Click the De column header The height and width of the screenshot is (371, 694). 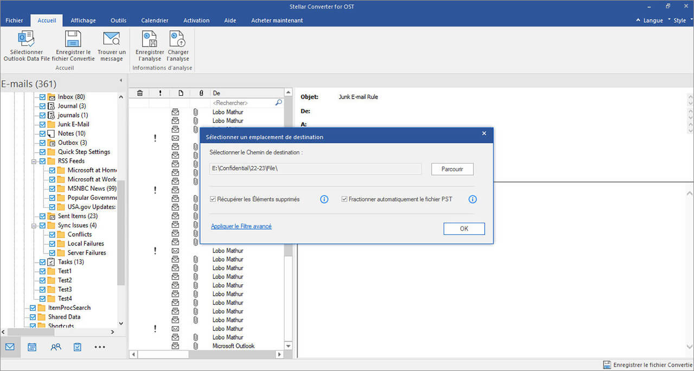(247, 93)
